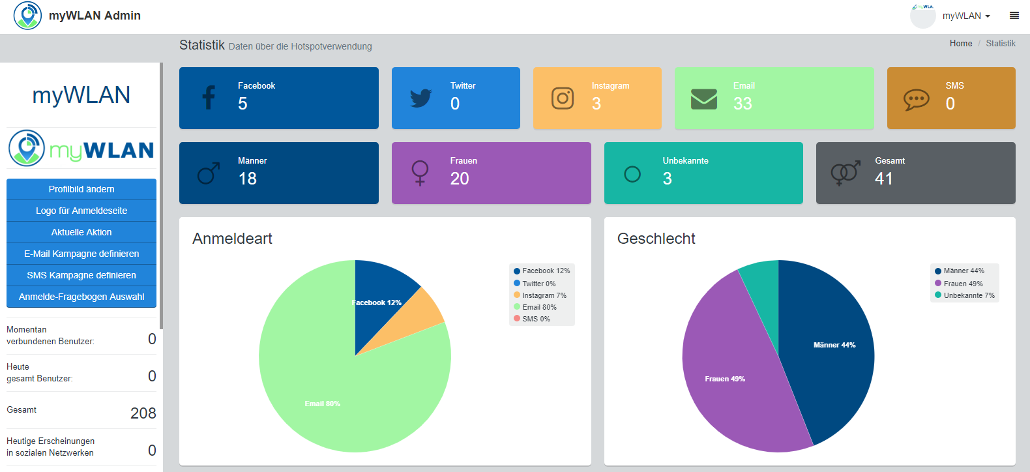Click the Facebook f icon

click(x=209, y=98)
